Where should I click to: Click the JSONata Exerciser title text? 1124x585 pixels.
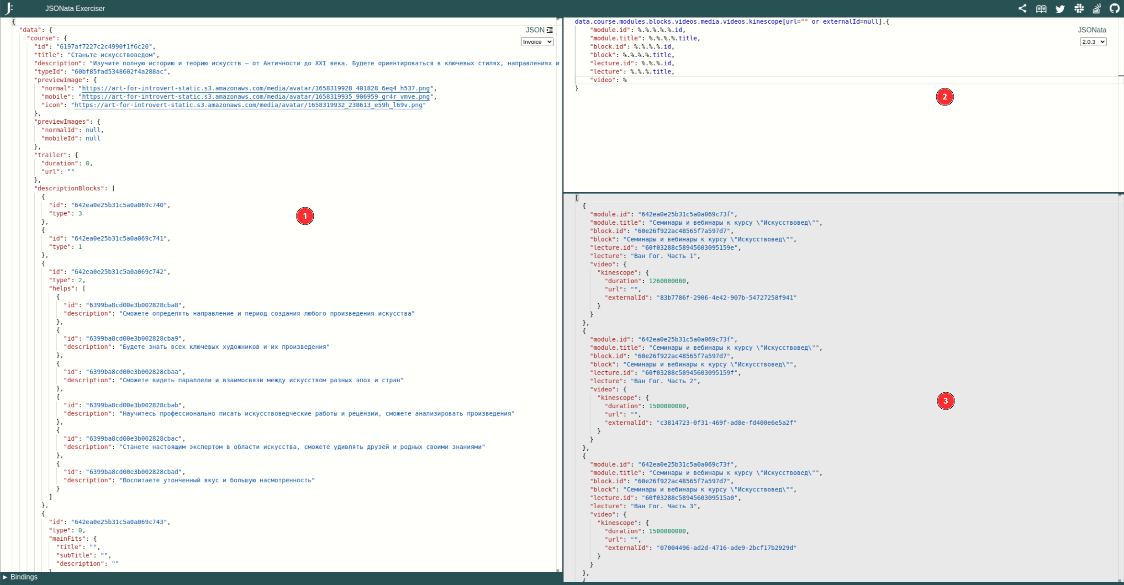point(74,8)
